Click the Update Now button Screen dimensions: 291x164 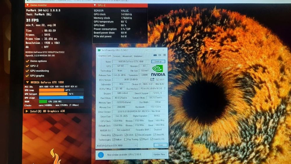(x=159, y=154)
